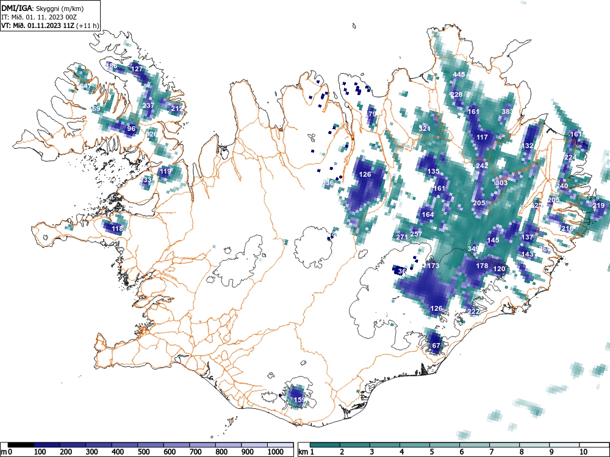Click the visibility value 135 on the map
The width and height of the screenshot is (610, 457).
(433, 171)
